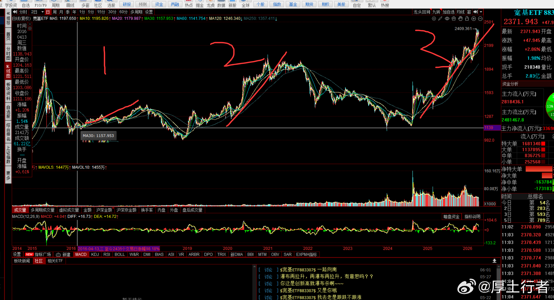Open the 热点 toolbar icon
The width and height of the screenshot is (554, 300).
coord(189,4)
